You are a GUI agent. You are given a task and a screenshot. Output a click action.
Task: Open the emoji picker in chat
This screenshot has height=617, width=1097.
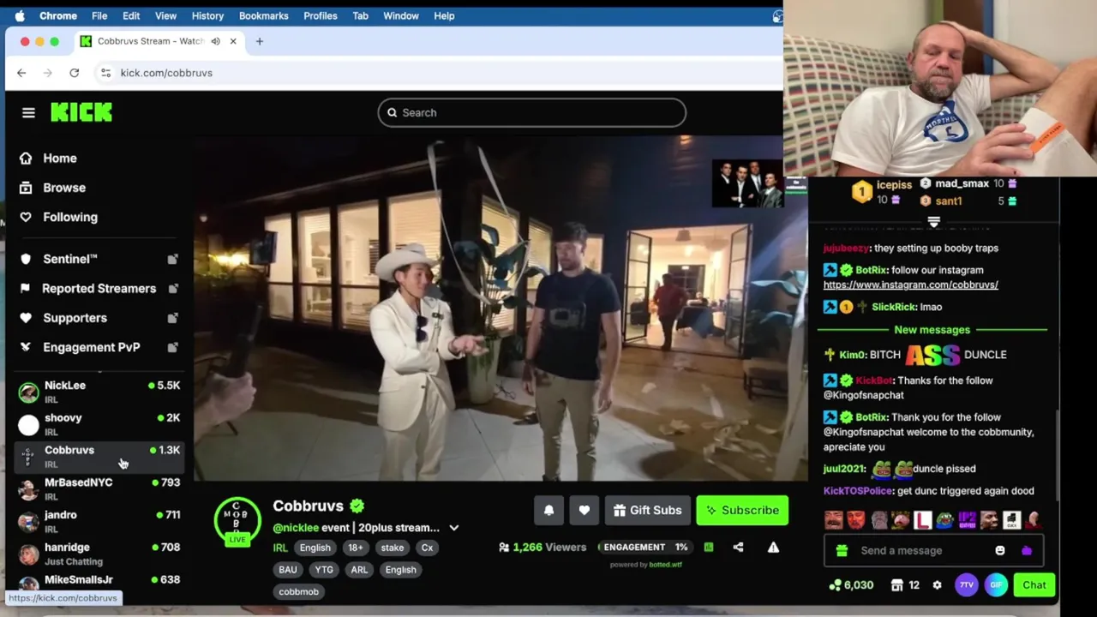coord(1000,550)
